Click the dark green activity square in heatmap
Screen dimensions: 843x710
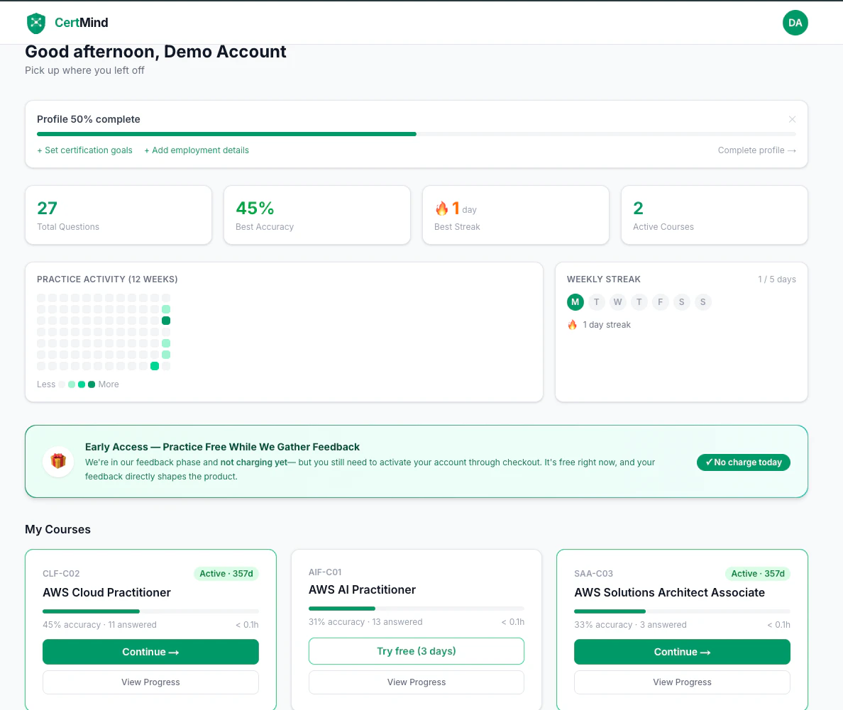[x=166, y=321]
